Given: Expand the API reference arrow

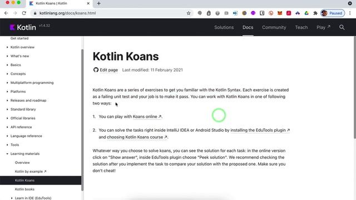Looking at the screenshot, I should click(7, 127).
